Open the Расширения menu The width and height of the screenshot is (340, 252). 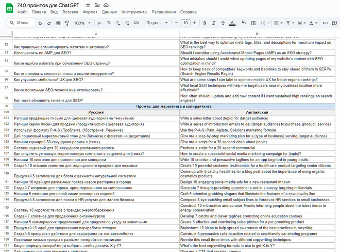point(163,11)
